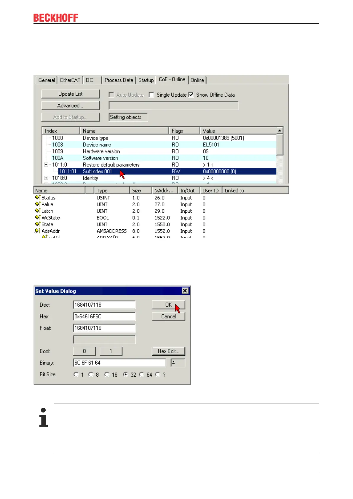Click the Value column header in CoE list
The height and width of the screenshot is (499, 353).
click(238, 131)
